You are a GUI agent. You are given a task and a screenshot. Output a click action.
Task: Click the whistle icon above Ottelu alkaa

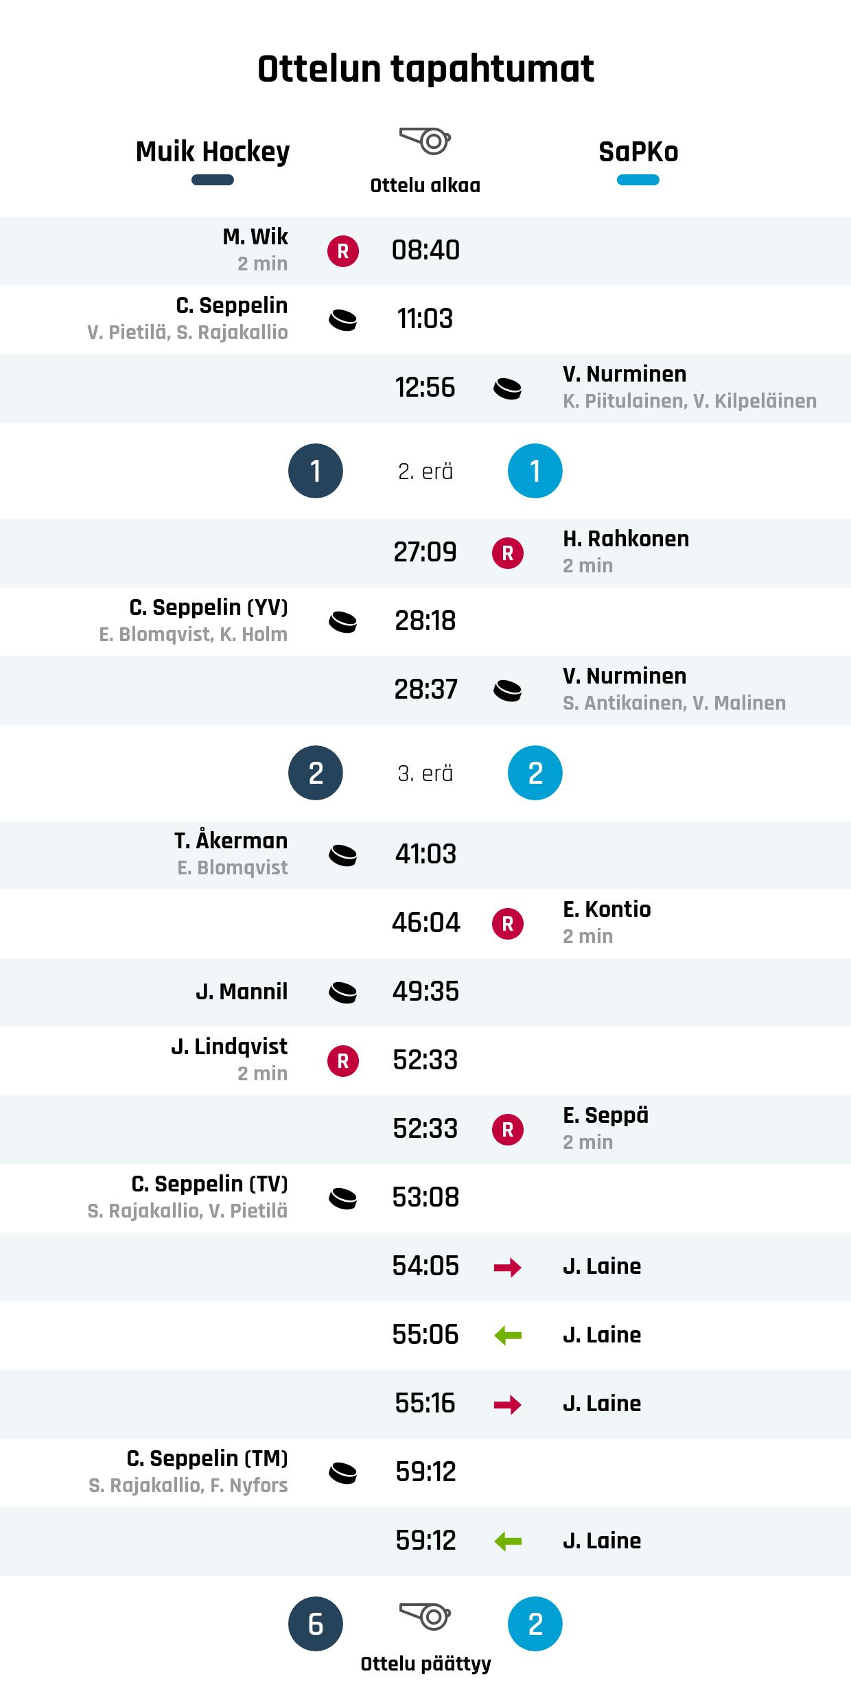coord(425,141)
